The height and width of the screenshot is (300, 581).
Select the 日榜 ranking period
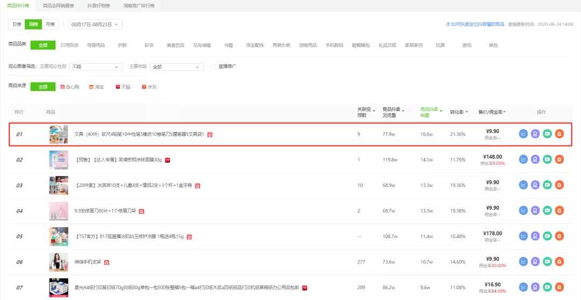pos(17,24)
